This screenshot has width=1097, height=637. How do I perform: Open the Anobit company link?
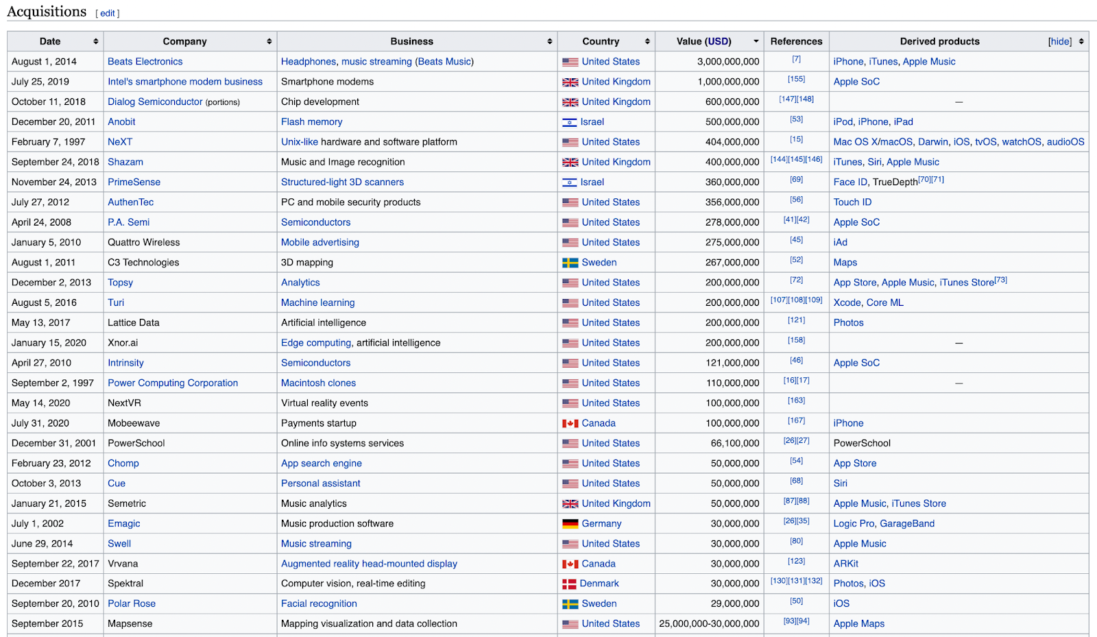click(121, 122)
